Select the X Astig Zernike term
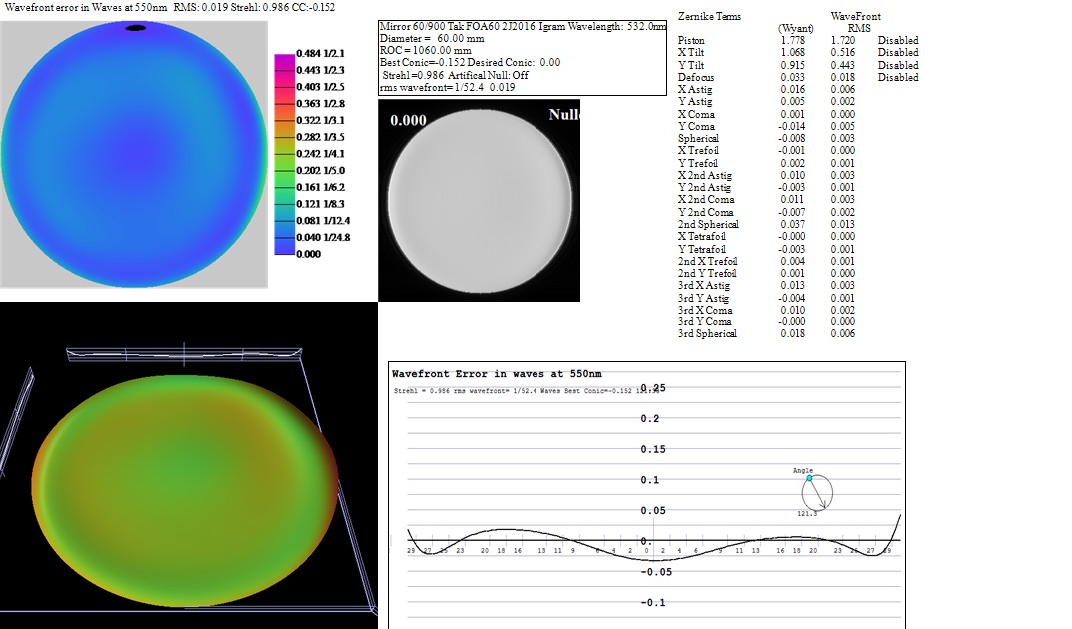 (697, 90)
